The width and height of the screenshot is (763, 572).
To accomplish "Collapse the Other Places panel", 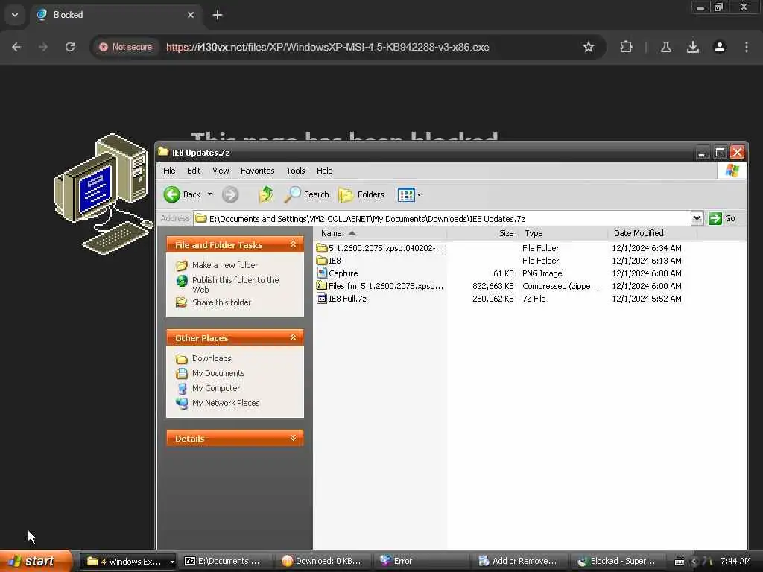I will pos(293,337).
